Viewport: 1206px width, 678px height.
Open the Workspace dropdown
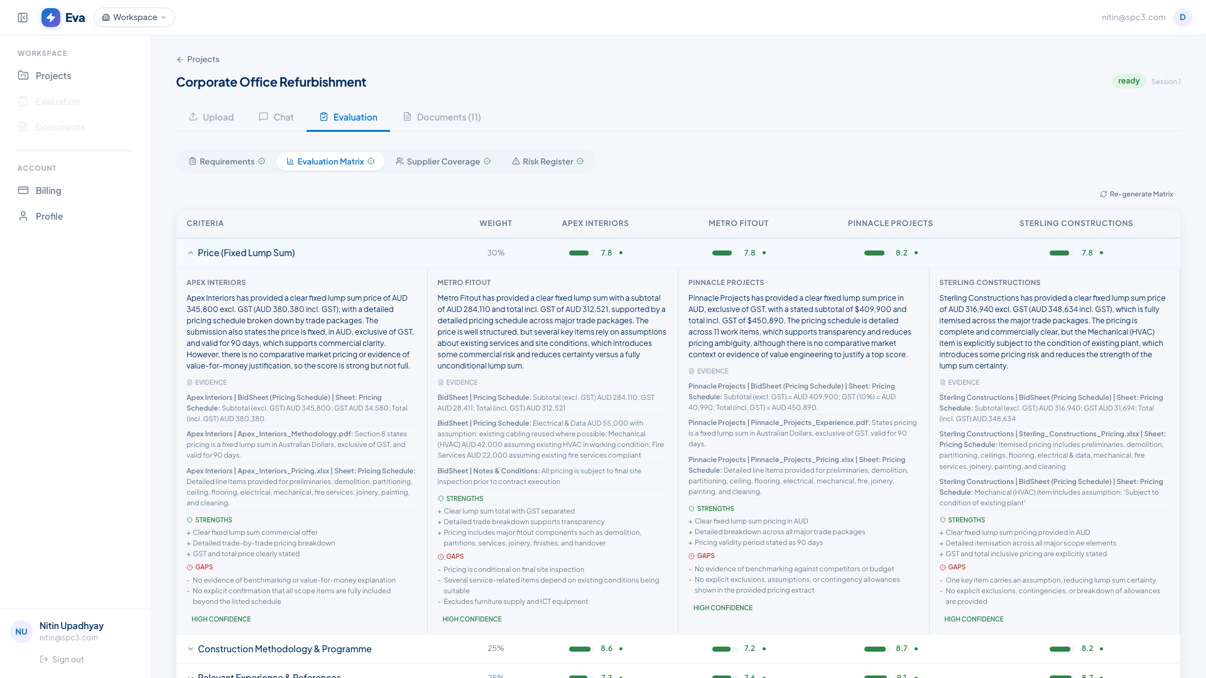tap(134, 18)
